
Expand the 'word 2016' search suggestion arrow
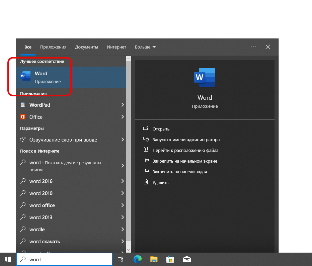pos(123,181)
